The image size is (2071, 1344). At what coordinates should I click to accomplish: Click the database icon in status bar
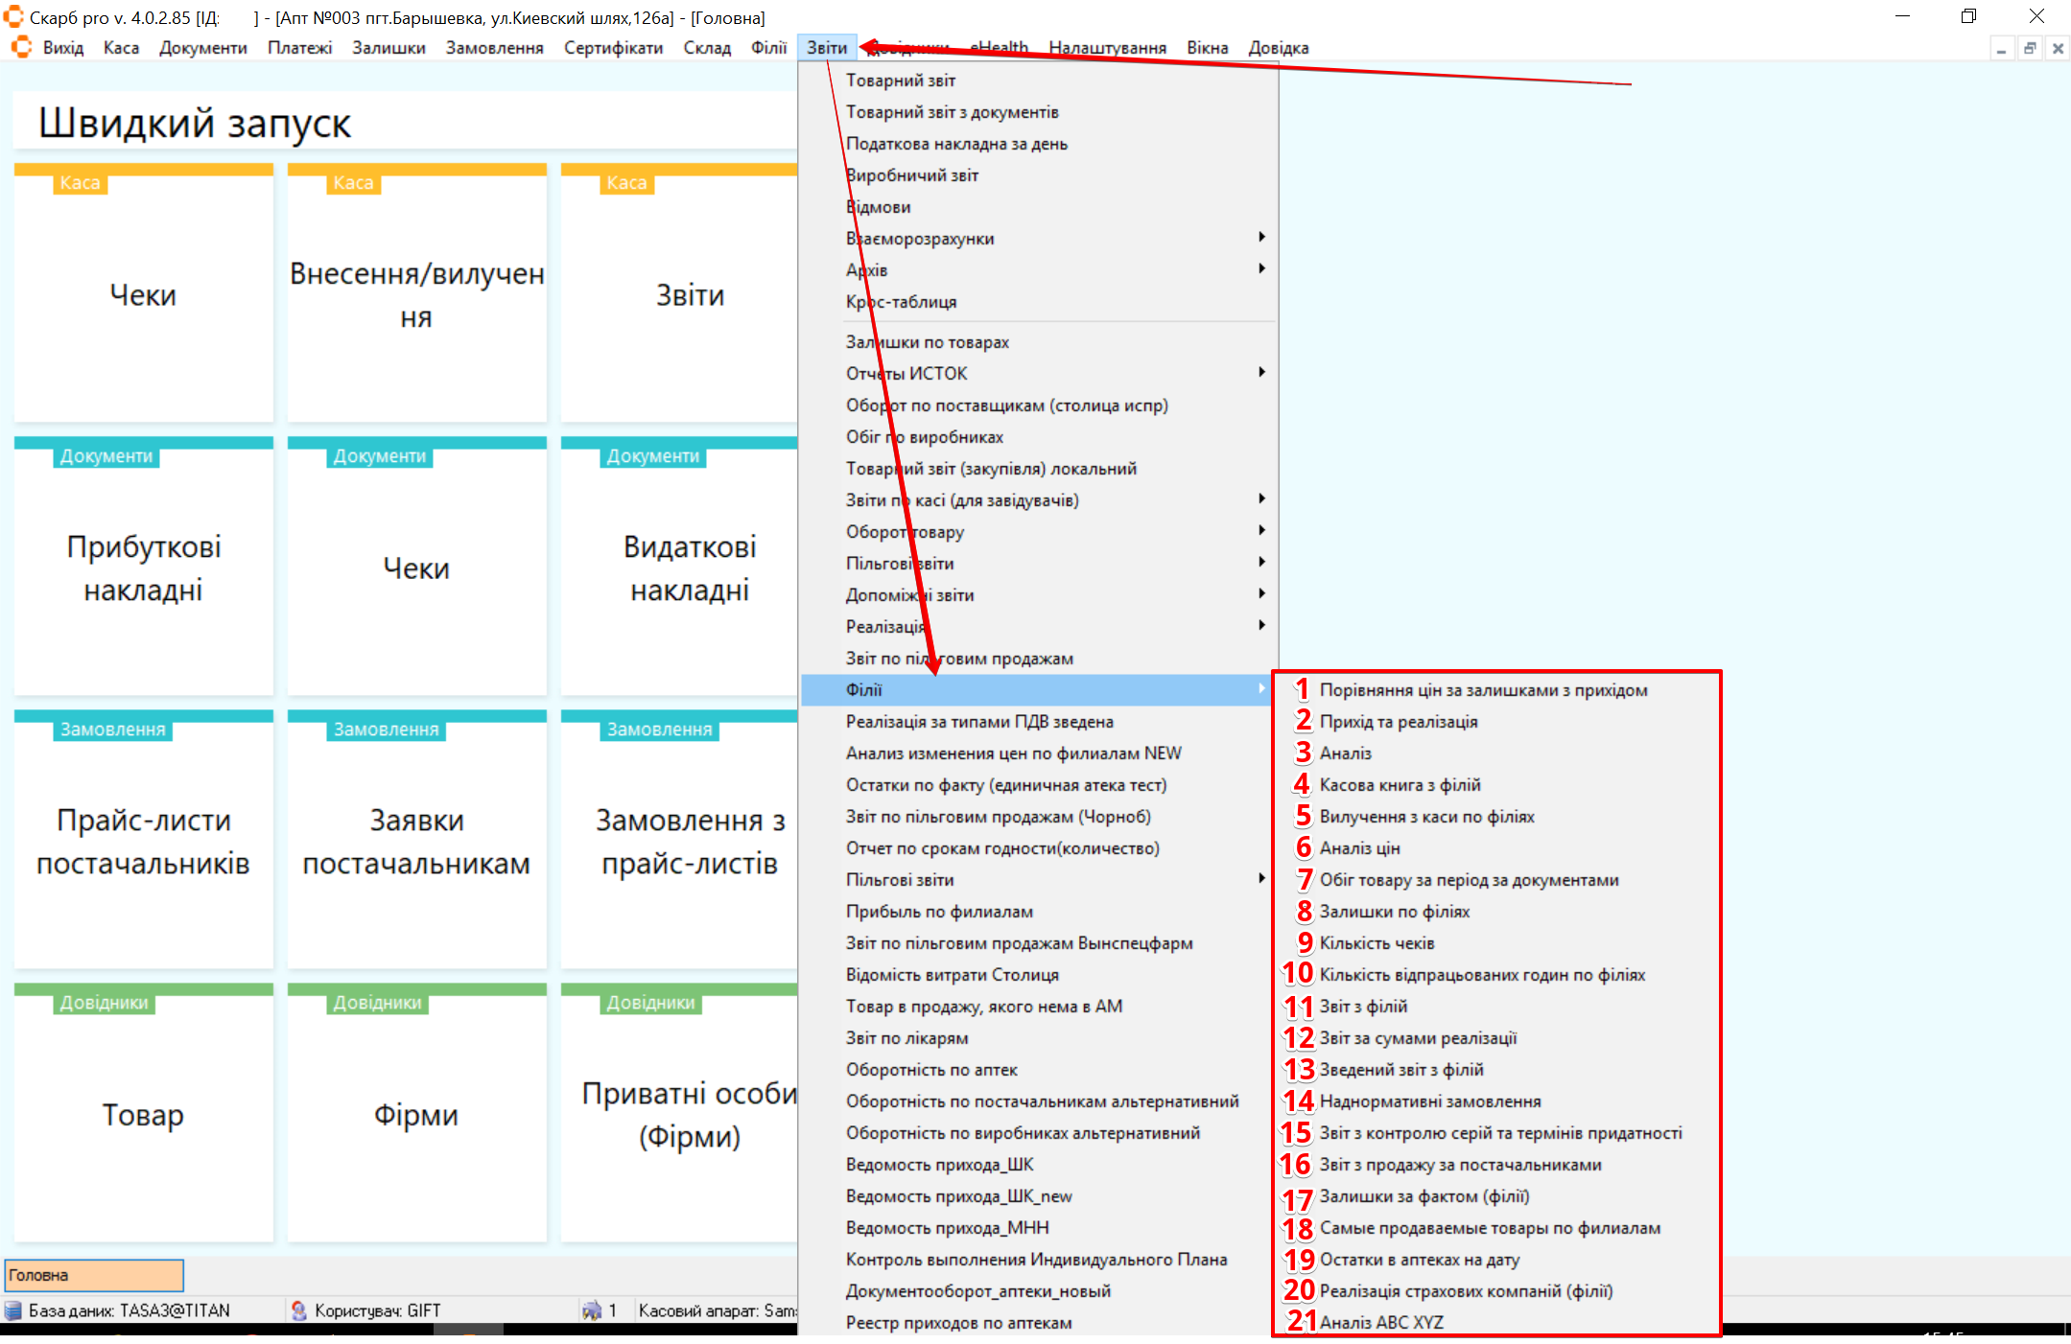(13, 1310)
